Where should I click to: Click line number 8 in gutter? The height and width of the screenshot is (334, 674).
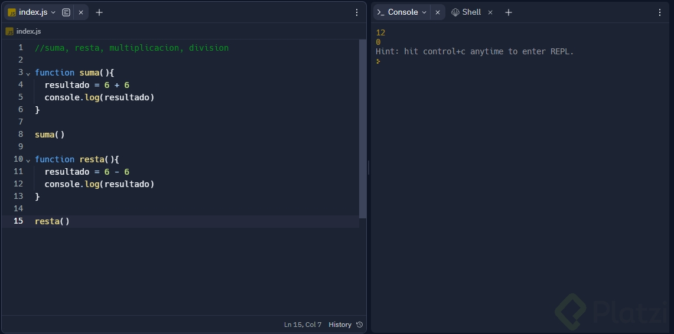point(20,134)
